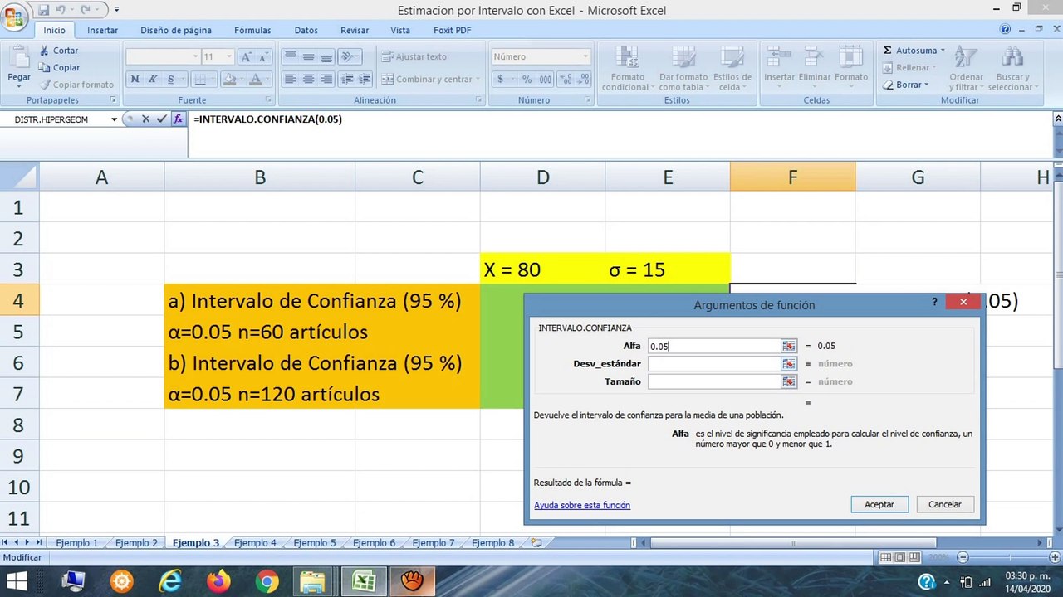Align text to the left
Viewport: 1063px width, 597px height.
pyautogui.click(x=290, y=80)
